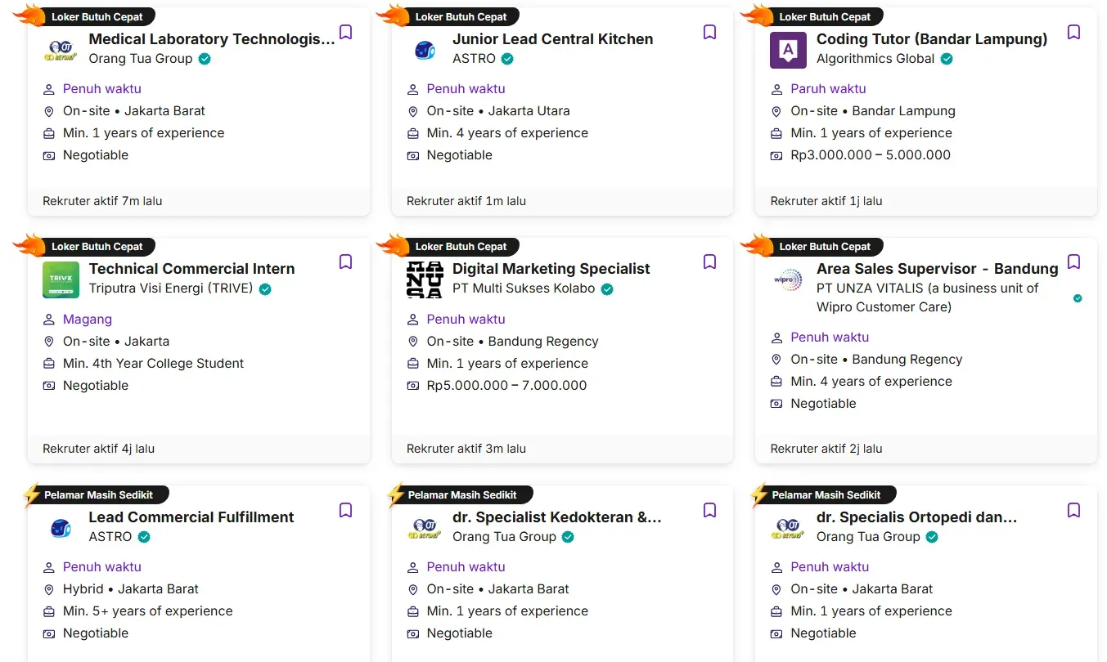Viewport: 1107px width, 662px height.
Task: Open the Technical Commercial Intern job title
Action: pyautogui.click(x=191, y=269)
